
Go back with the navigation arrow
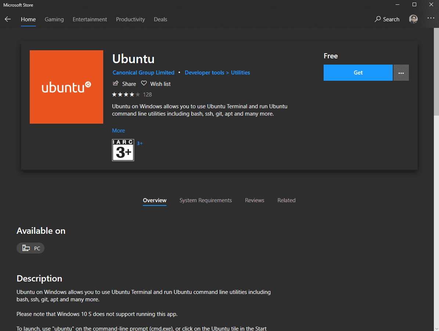[8, 19]
